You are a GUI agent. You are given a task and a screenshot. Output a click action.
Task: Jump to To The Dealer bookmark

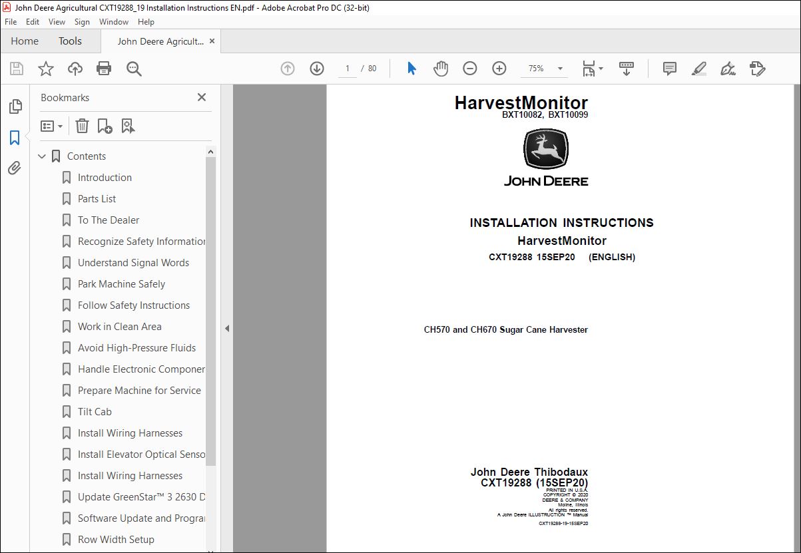point(109,220)
